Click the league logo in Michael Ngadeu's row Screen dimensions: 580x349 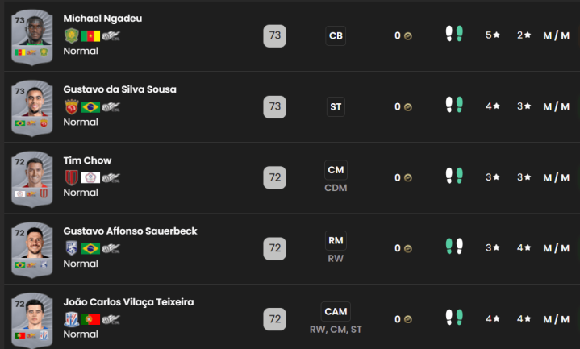(111, 35)
